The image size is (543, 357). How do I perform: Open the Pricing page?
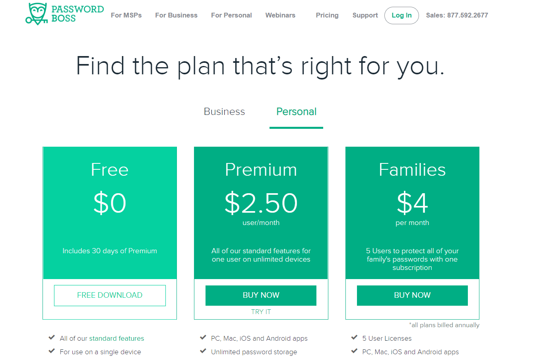[327, 15]
